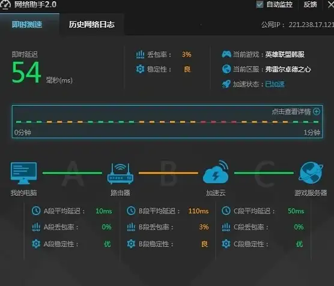Click the orange segment B line
This screenshot has height=286, width=334.
[168, 173]
